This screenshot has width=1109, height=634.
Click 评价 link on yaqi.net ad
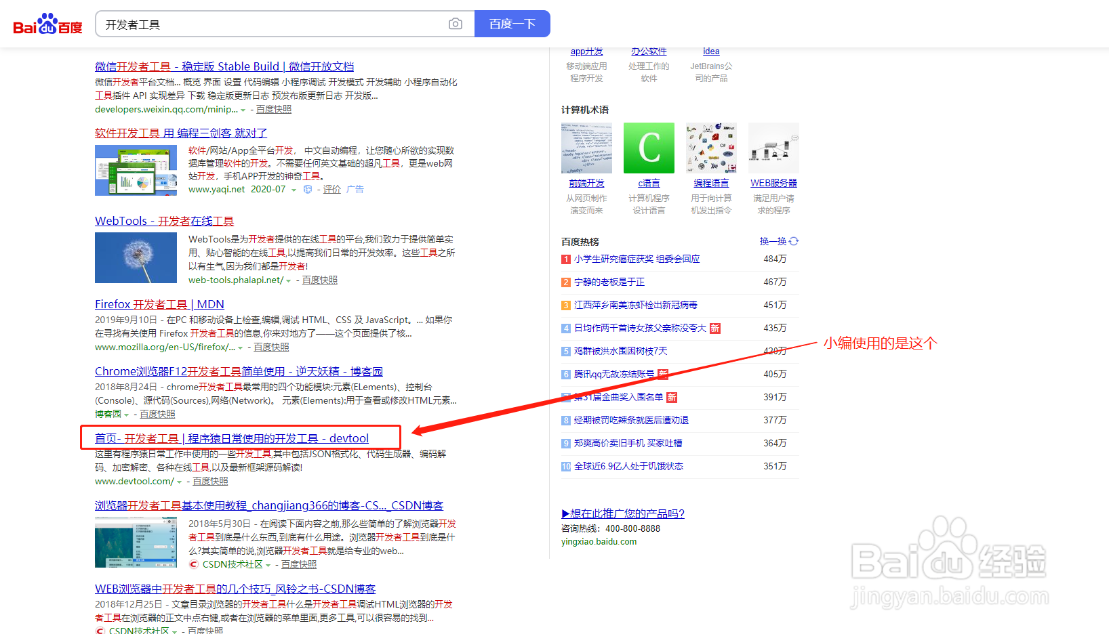[332, 189]
